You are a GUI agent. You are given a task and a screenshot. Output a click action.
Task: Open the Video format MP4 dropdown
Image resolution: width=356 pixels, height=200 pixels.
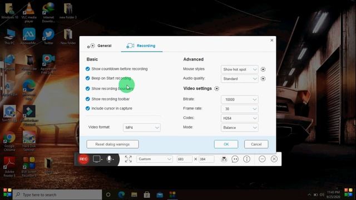142,128
